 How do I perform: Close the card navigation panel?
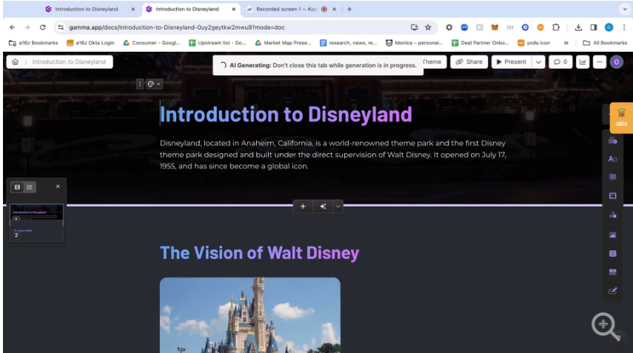point(58,186)
